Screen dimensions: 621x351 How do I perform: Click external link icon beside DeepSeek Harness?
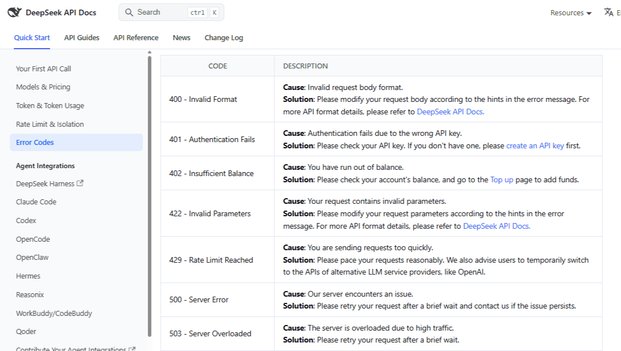[80, 183]
